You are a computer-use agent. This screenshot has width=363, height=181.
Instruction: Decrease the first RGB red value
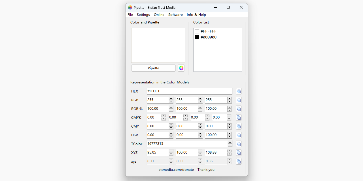point(171,102)
